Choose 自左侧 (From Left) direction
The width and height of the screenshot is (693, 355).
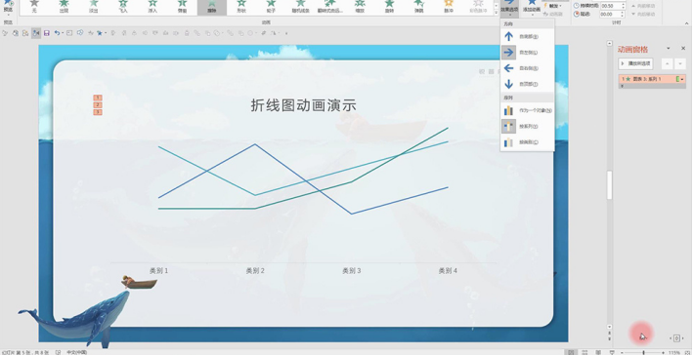528,53
